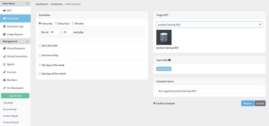Click the Register button
Screen dimensions: 269x126
tap(247, 103)
